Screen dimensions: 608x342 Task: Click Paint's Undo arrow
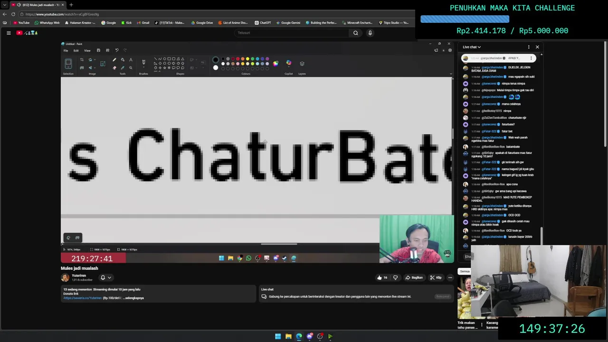tap(117, 50)
